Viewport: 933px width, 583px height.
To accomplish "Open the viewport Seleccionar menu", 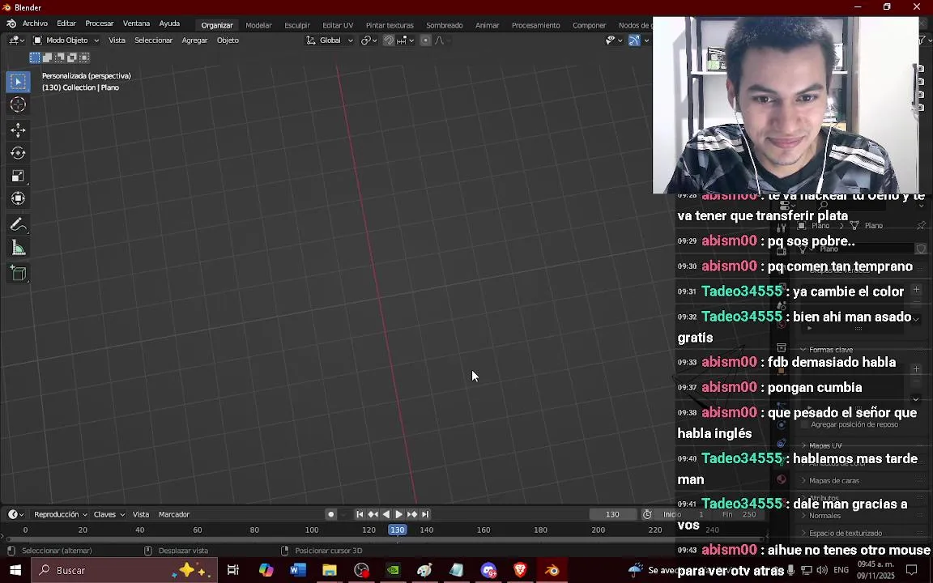I will coord(154,40).
